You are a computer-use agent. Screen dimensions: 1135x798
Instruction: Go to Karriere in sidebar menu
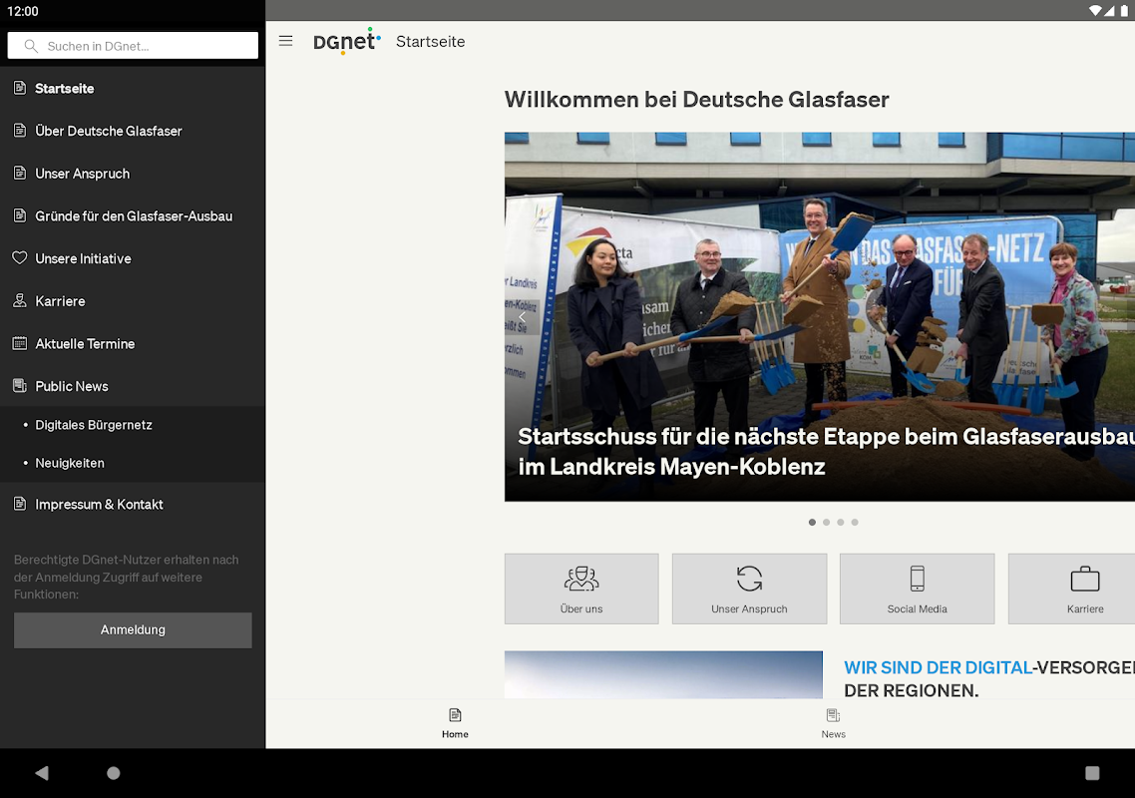click(133, 301)
